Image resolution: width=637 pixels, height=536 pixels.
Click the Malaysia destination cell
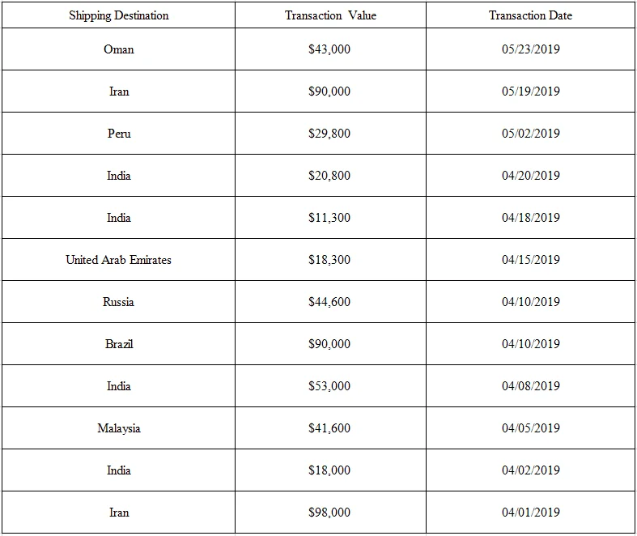point(119,428)
